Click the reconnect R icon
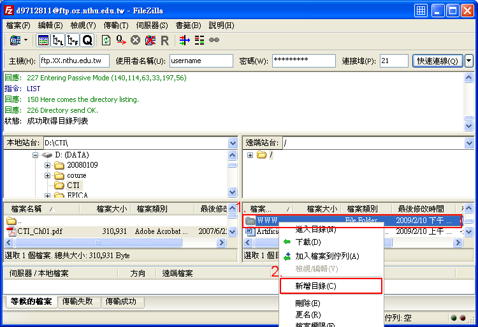This screenshot has height=327, width=478. point(164,40)
